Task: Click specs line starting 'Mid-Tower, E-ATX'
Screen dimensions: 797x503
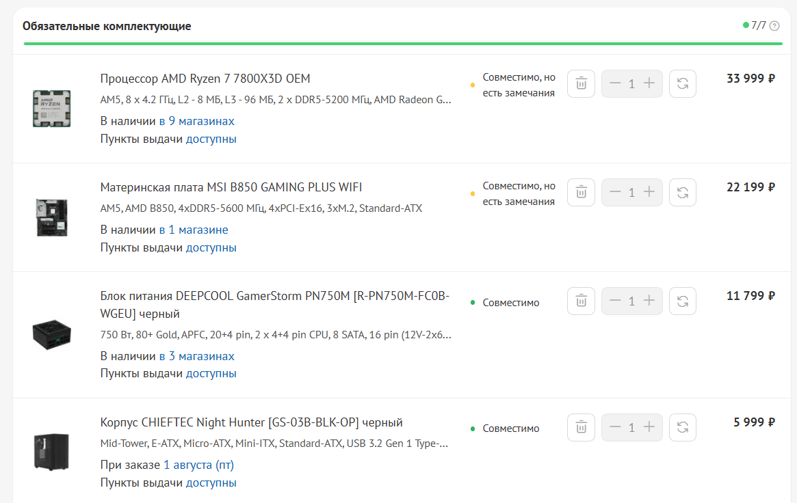Action: coord(274,443)
